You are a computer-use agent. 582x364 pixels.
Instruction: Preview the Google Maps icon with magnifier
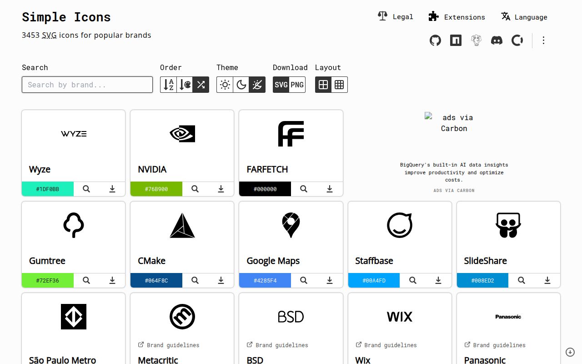[x=304, y=280]
